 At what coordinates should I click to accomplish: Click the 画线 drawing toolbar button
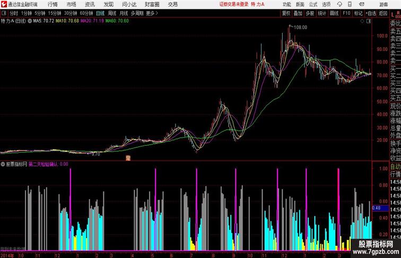pyautogui.click(x=334, y=13)
